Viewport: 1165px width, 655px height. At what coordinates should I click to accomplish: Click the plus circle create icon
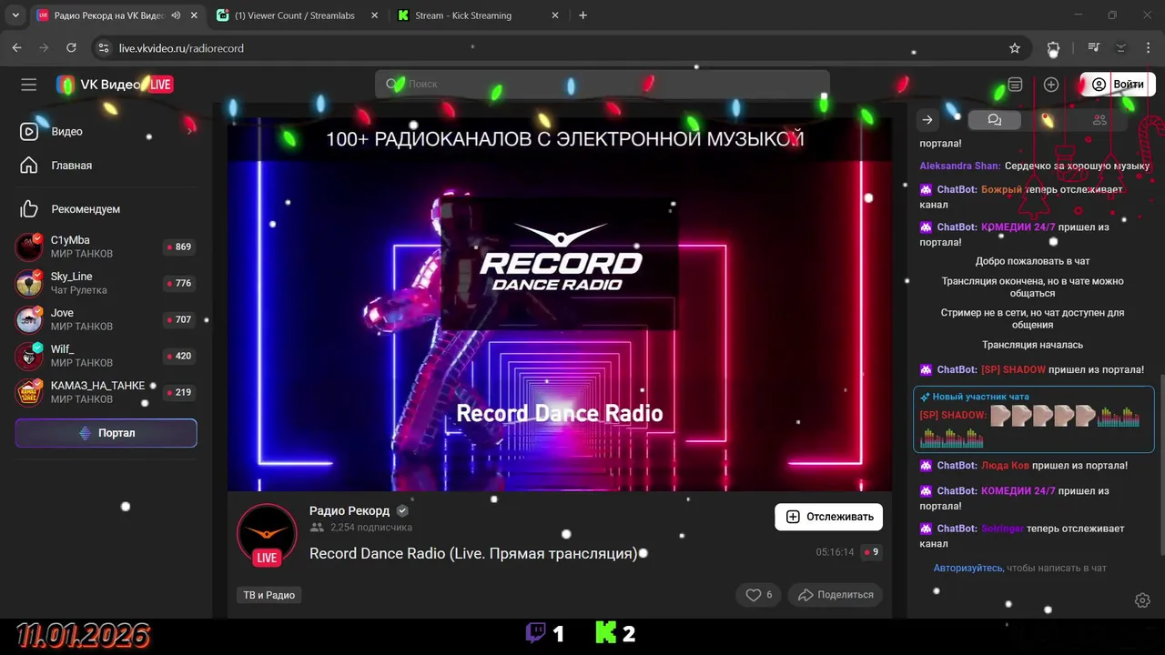[x=1051, y=85]
